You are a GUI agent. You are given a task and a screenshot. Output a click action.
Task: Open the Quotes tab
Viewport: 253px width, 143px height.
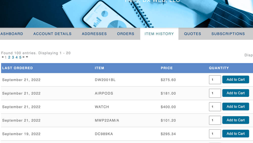(193, 34)
